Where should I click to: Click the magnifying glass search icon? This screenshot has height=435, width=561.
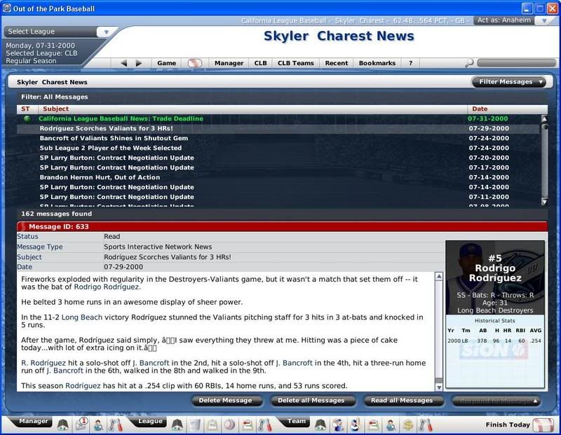(469, 63)
